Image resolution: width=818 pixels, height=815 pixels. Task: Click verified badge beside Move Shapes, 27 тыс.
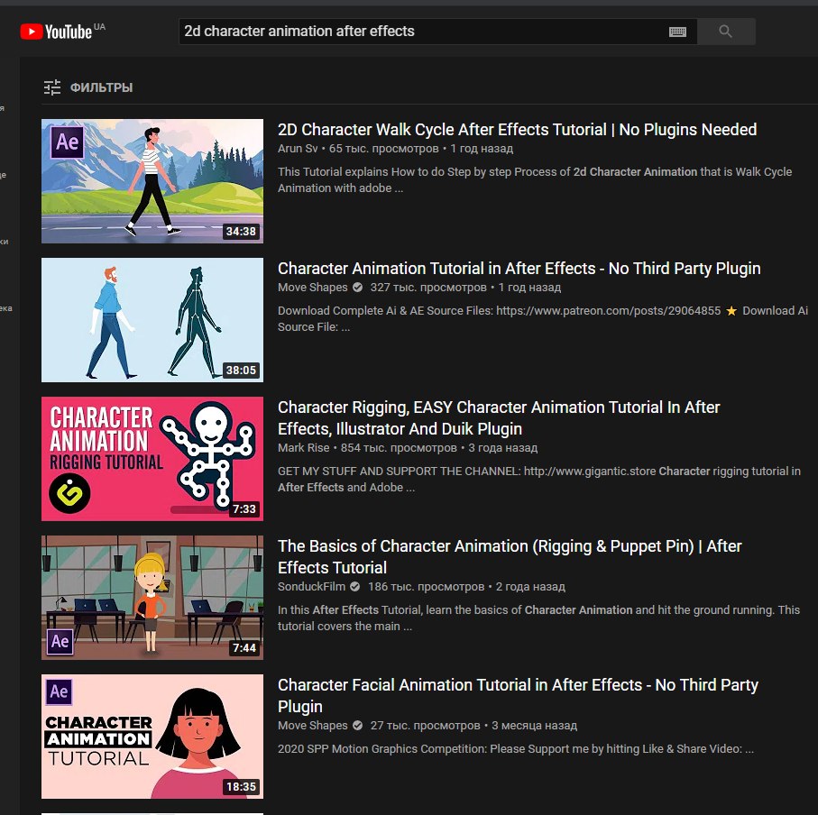pyautogui.click(x=357, y=726)
